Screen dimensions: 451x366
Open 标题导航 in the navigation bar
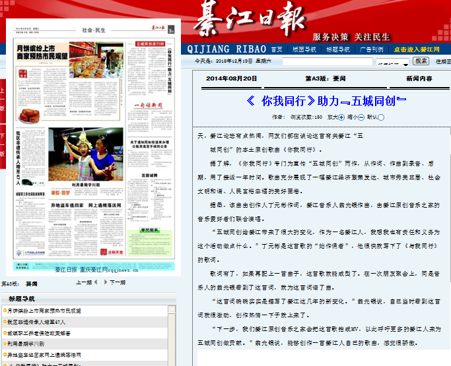(338, 49)
